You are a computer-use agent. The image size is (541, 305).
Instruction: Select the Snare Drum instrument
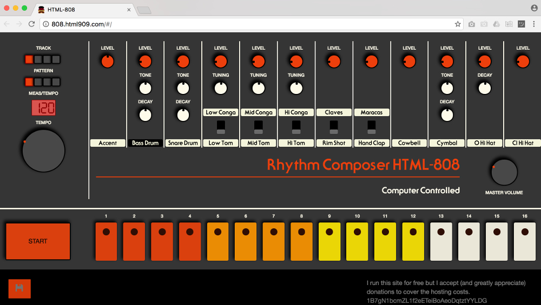click(183, 143)
